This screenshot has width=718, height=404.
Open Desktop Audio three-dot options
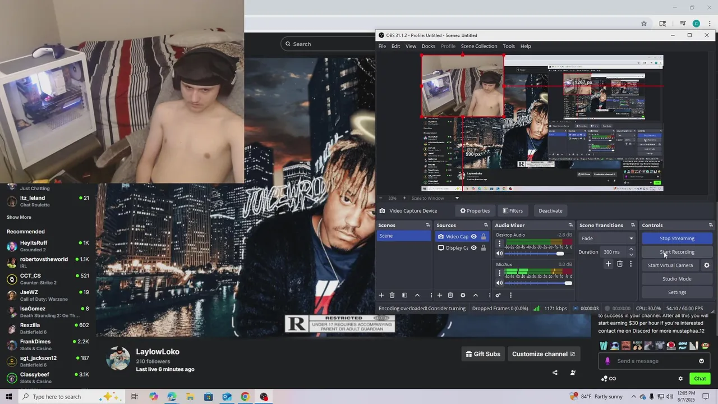[500, 244]
